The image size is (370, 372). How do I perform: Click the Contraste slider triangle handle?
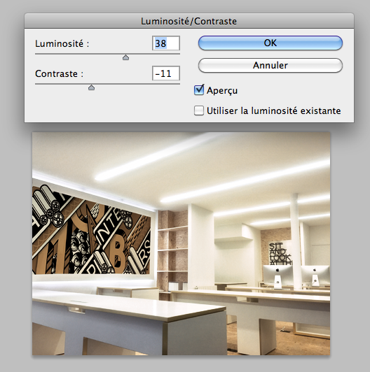92,87
